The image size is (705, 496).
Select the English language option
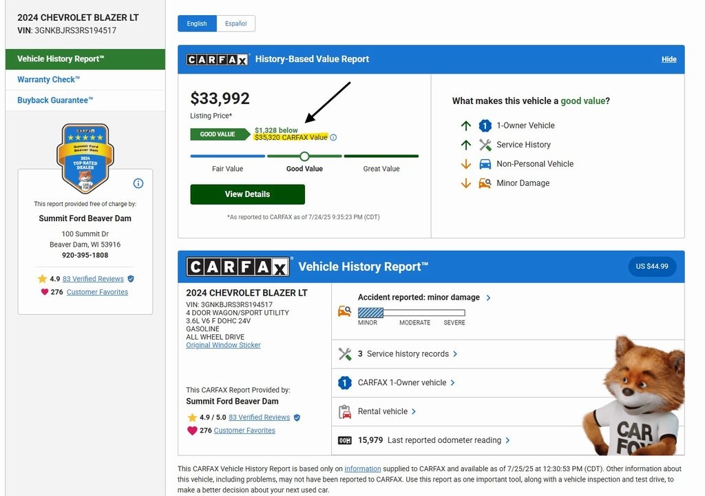pyautogui.click(x=197, y=23)
